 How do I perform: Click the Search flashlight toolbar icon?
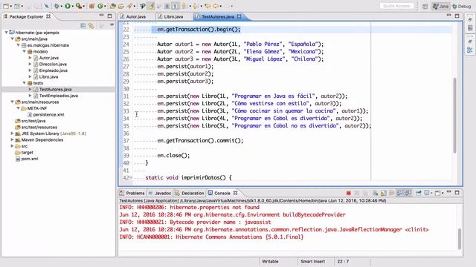pos(129,6)
